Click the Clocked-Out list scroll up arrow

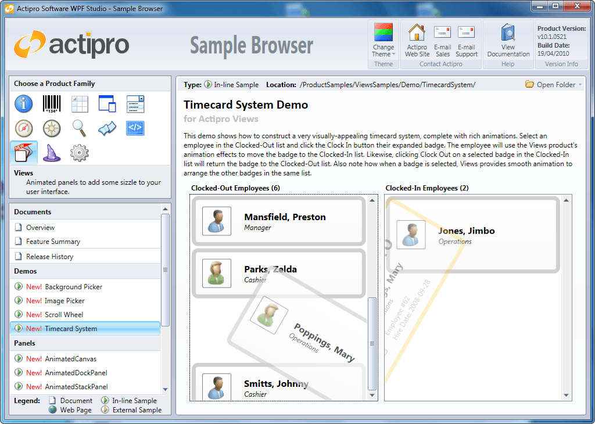pyautogui.click(x=372, y=200)
